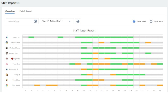Open the calendar date picker icon
Screen dimensions: 168x93
tap(35, 21)
